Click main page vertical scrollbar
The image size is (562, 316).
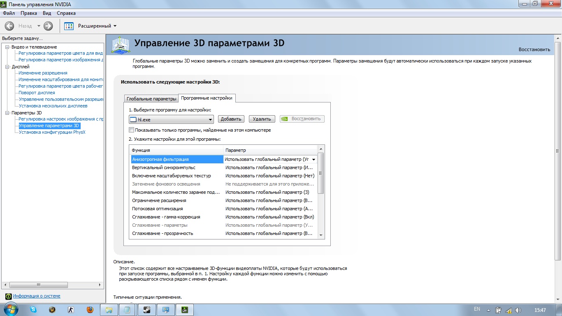point(558,150)
